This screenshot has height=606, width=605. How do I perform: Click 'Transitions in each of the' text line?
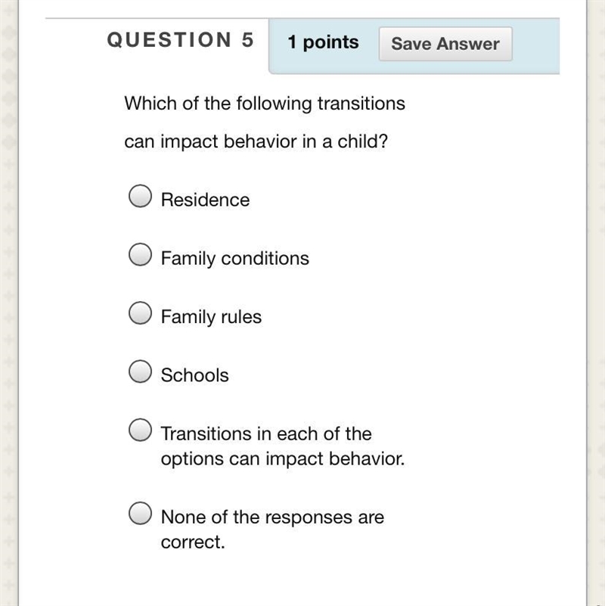tap(266, 434)
